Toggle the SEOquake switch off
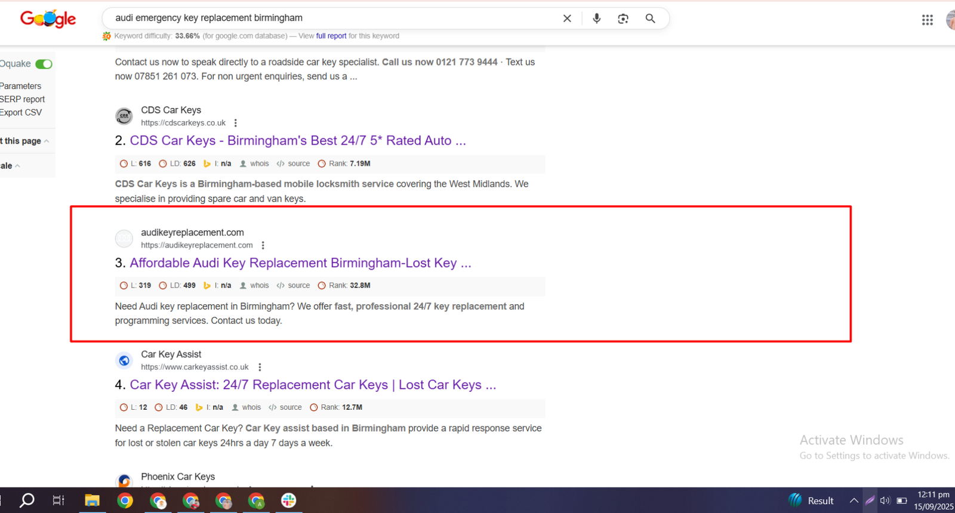This screenshot has width=955, height=513. [44, 64]
